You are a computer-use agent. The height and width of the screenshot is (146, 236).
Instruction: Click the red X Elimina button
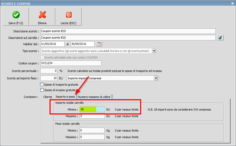(42, 17)
